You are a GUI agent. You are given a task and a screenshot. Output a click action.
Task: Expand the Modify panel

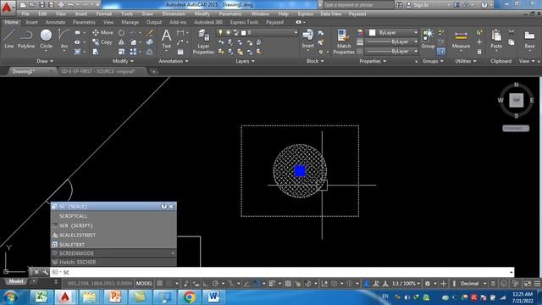(123, 61)
